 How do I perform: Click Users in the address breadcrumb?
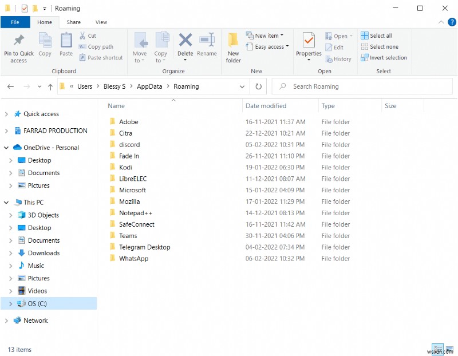[85, 86]
